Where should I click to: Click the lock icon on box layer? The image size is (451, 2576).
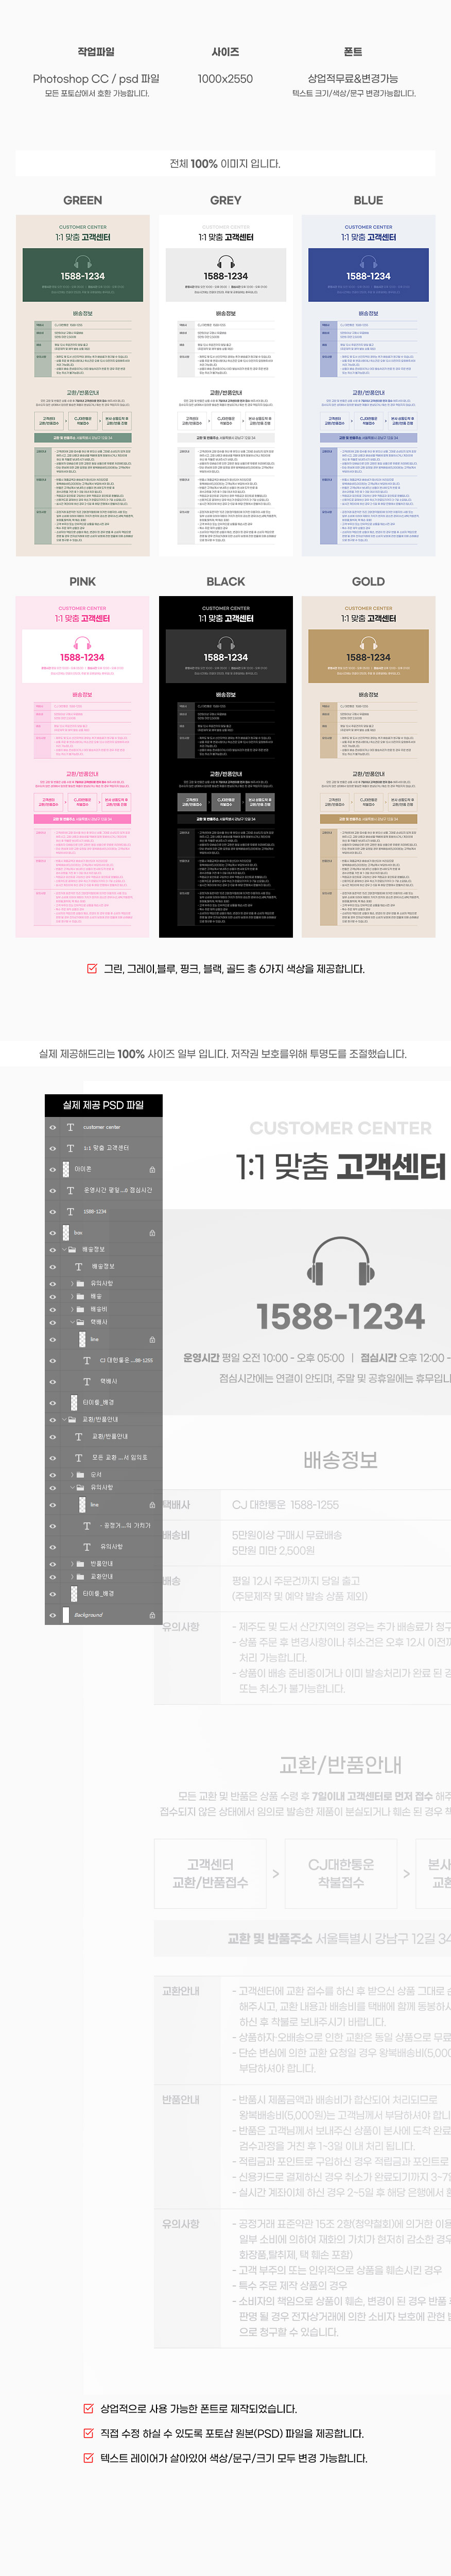tap(152, 1232)
